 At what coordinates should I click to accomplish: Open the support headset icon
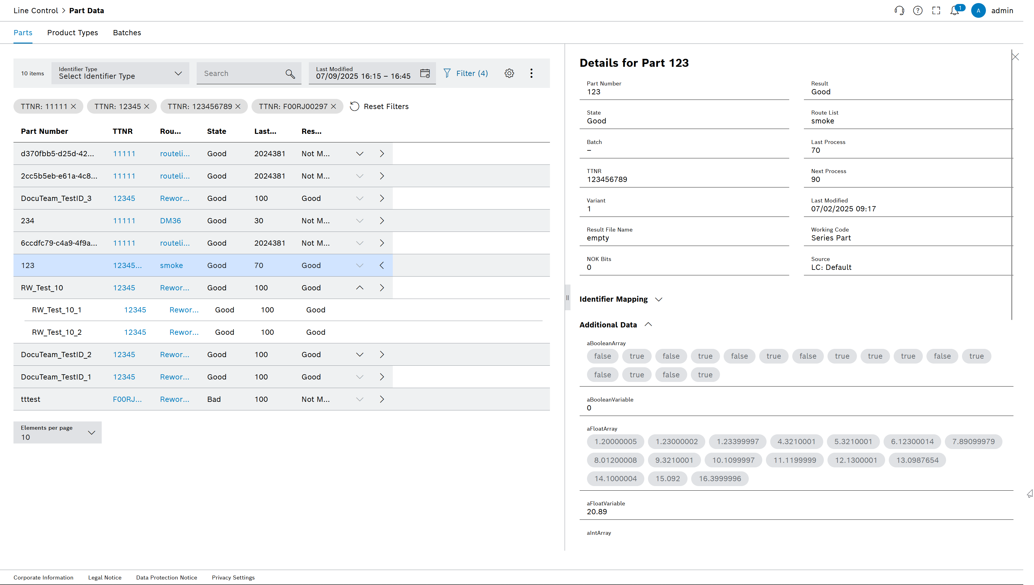click(900, 10)
